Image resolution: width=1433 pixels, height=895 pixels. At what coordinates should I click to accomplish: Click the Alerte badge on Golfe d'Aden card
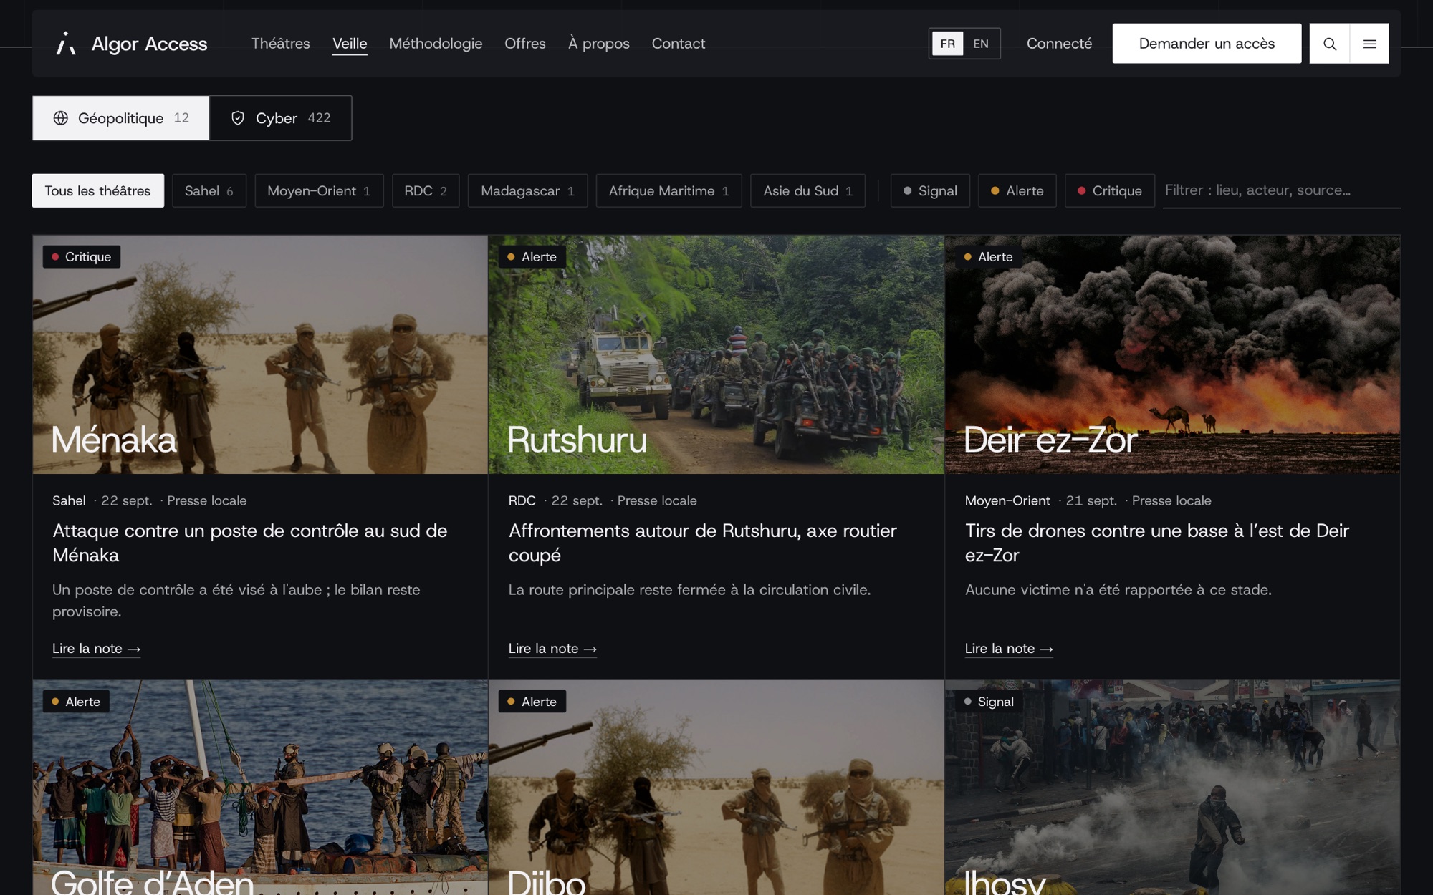tap(76, 702)
